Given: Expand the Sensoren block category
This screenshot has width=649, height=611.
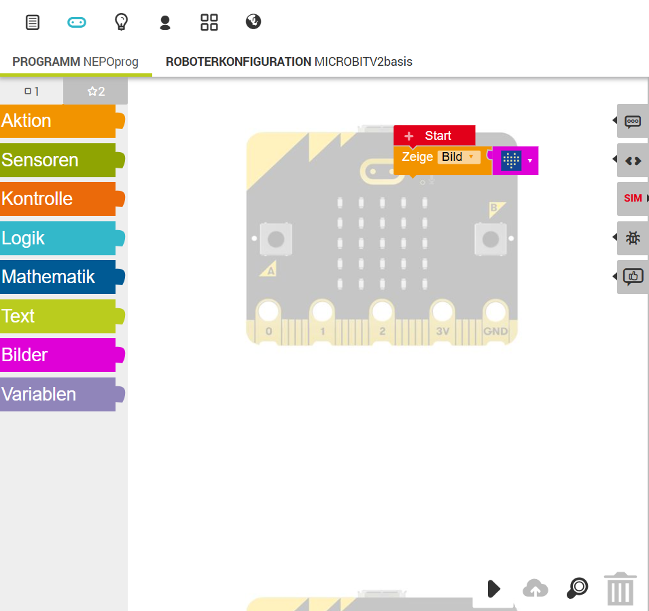Looking at the screenshot, I should click(x=58, y=160).
